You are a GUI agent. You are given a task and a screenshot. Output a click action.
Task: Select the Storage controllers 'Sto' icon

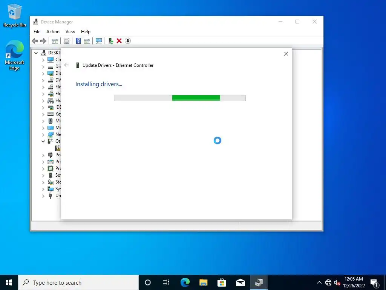[51, 182]
